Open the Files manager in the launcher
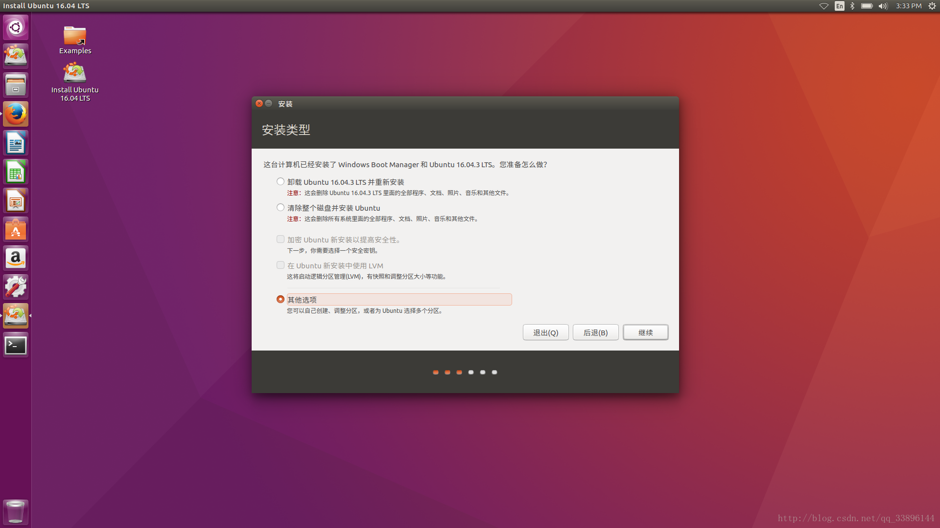The width and height of the screenshot is (940, 528). click(16, 85)
